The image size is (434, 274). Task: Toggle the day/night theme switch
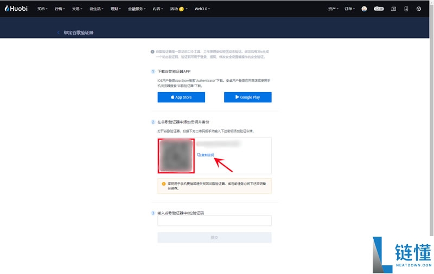pyautogui.click(x=379, y=9)
